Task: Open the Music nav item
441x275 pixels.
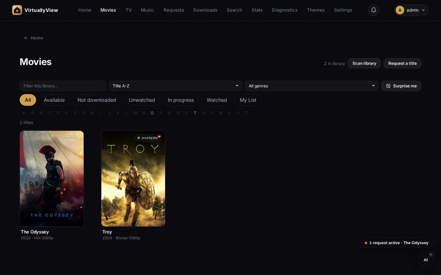Action: point(147,10)
